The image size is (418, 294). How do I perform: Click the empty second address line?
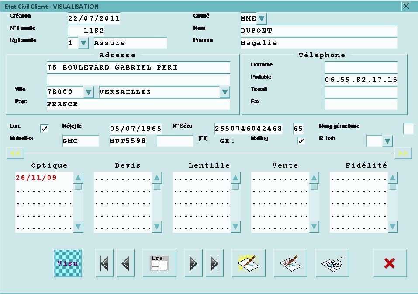click(x=138, y=80)
